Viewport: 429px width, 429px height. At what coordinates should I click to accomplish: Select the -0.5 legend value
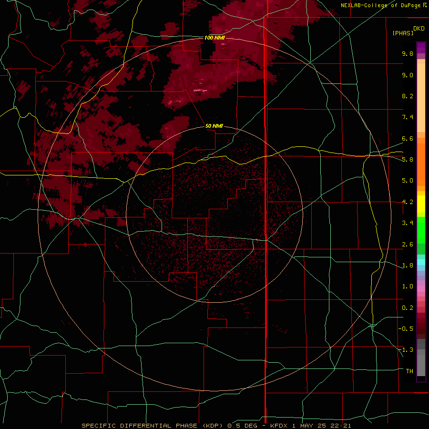tap(406, 329)
